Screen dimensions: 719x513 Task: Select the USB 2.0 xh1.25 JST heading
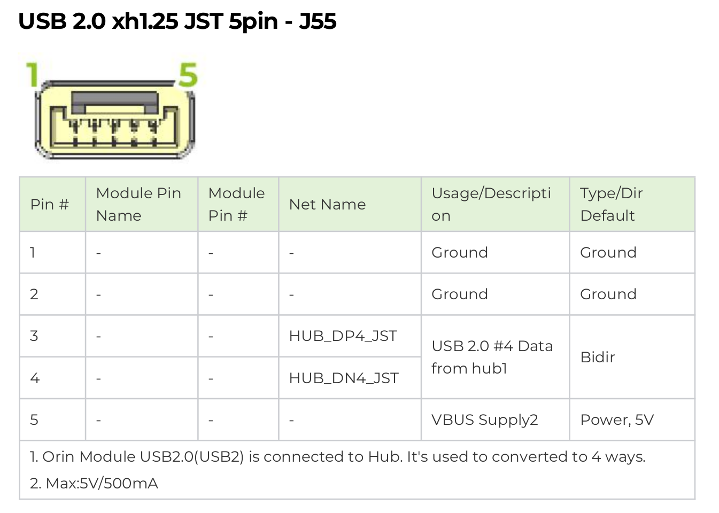pos(177,21)
